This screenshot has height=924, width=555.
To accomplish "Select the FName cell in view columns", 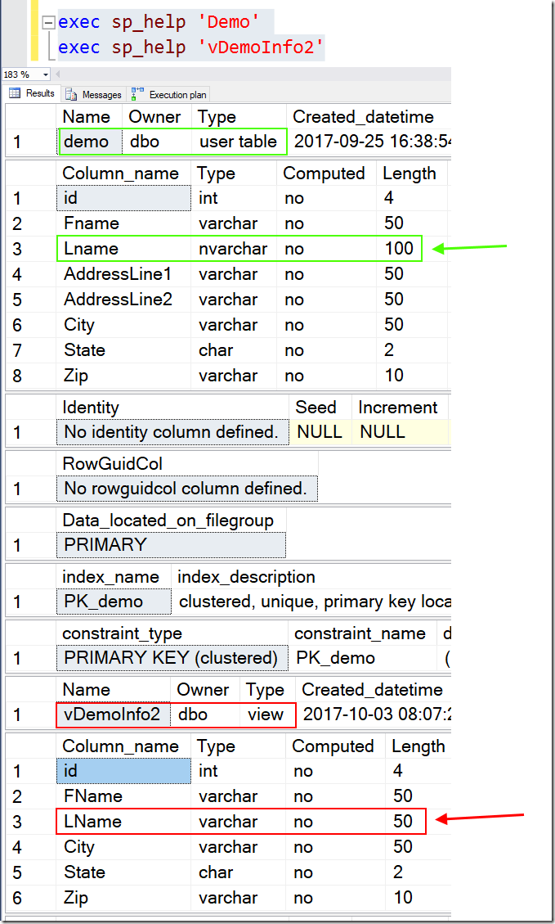I will 123,796.
